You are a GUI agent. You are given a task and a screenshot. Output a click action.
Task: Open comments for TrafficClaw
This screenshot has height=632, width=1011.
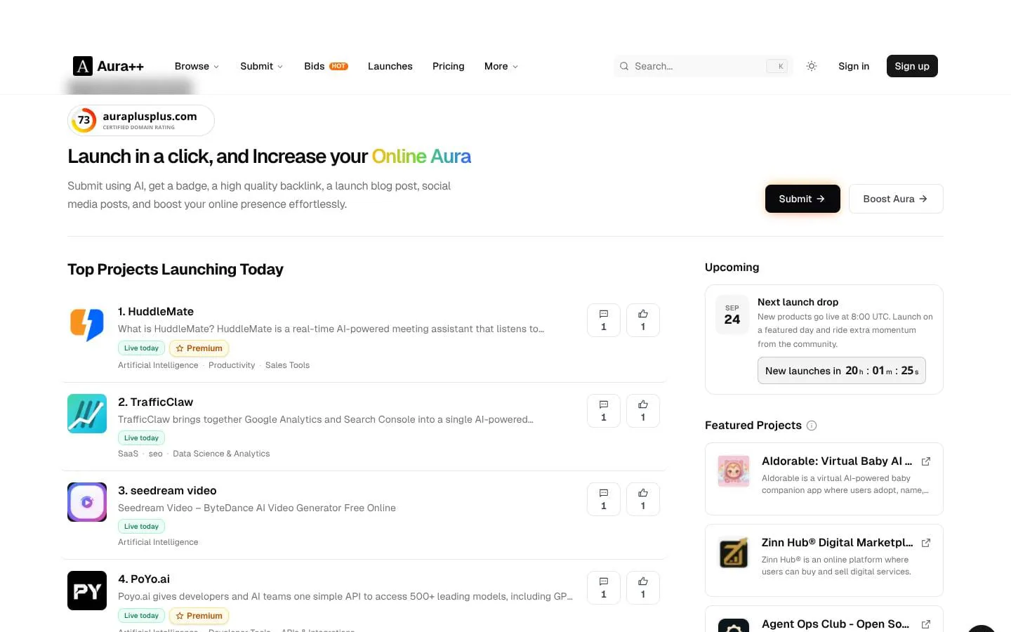(604, 411)
